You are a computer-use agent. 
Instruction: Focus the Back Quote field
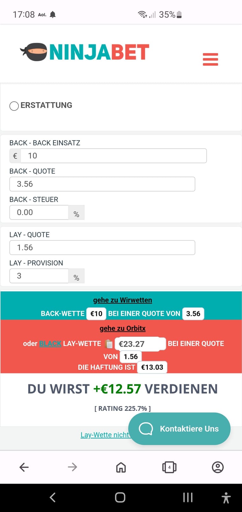coord(102,184)
